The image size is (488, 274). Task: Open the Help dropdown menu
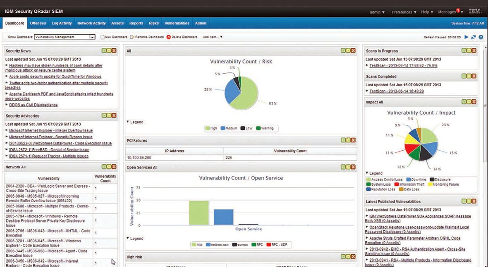click(427, 12)
